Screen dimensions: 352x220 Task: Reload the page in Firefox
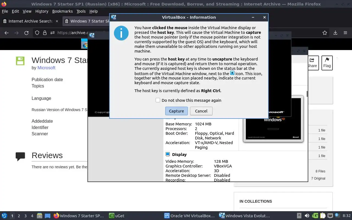pos(26,33)
